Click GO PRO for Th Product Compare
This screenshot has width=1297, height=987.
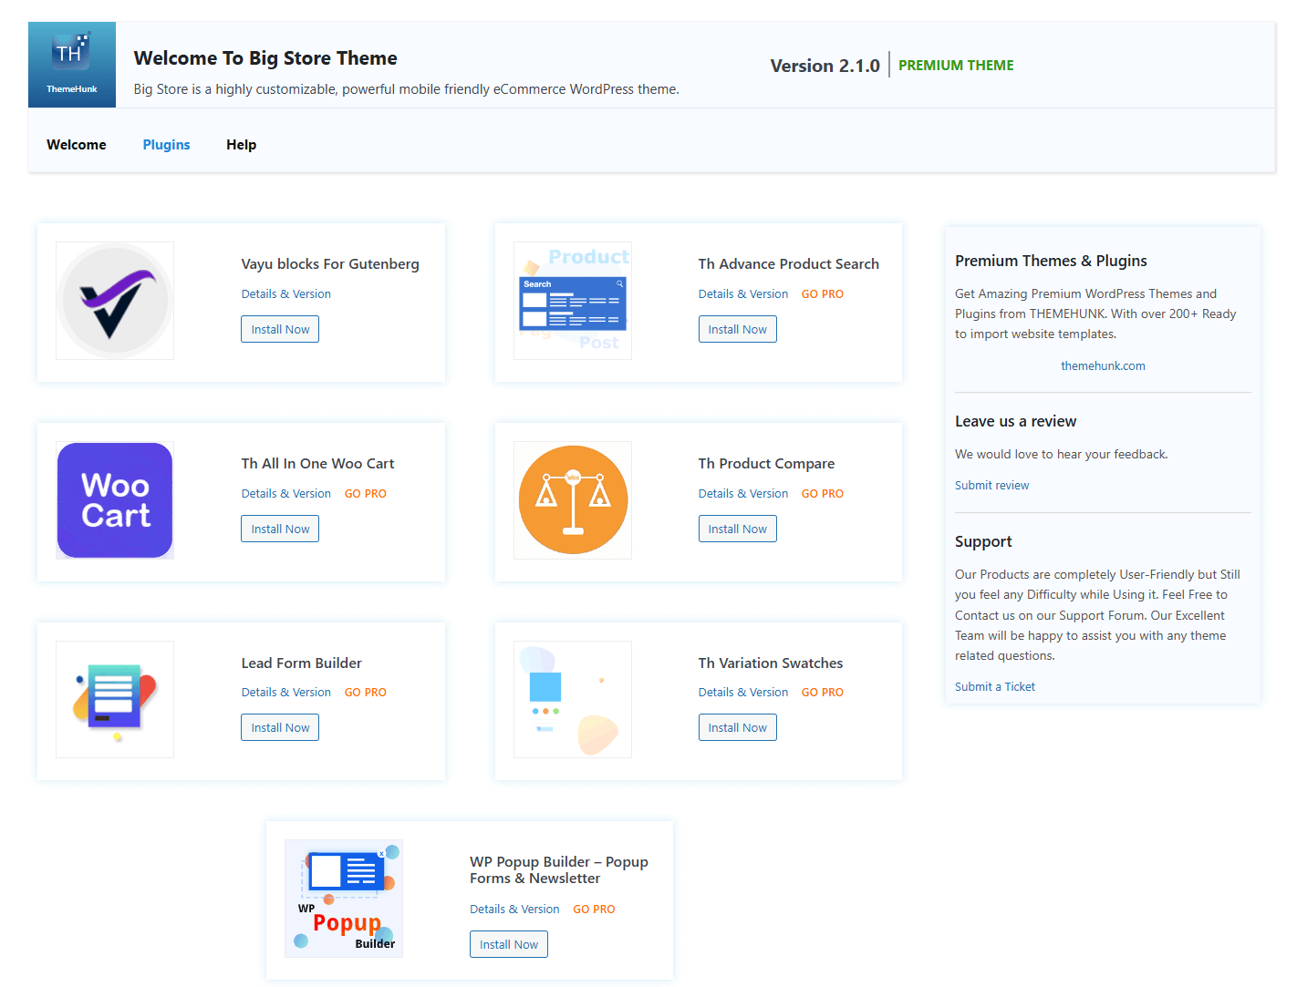823,494
